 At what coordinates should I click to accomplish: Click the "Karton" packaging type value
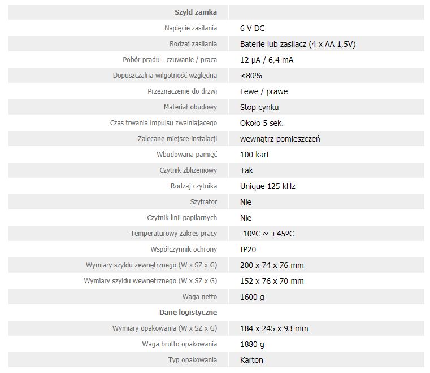point(251,359)
